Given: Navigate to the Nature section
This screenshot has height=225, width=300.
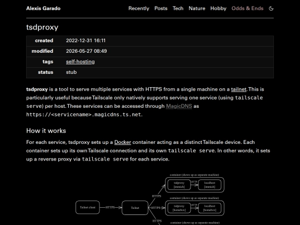Looking at the screenshot, I should point(197,8).
